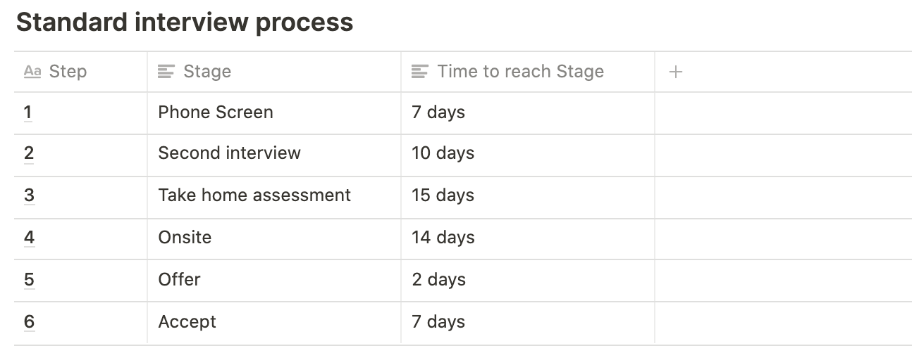Select the Onsite stage cell

274,239
